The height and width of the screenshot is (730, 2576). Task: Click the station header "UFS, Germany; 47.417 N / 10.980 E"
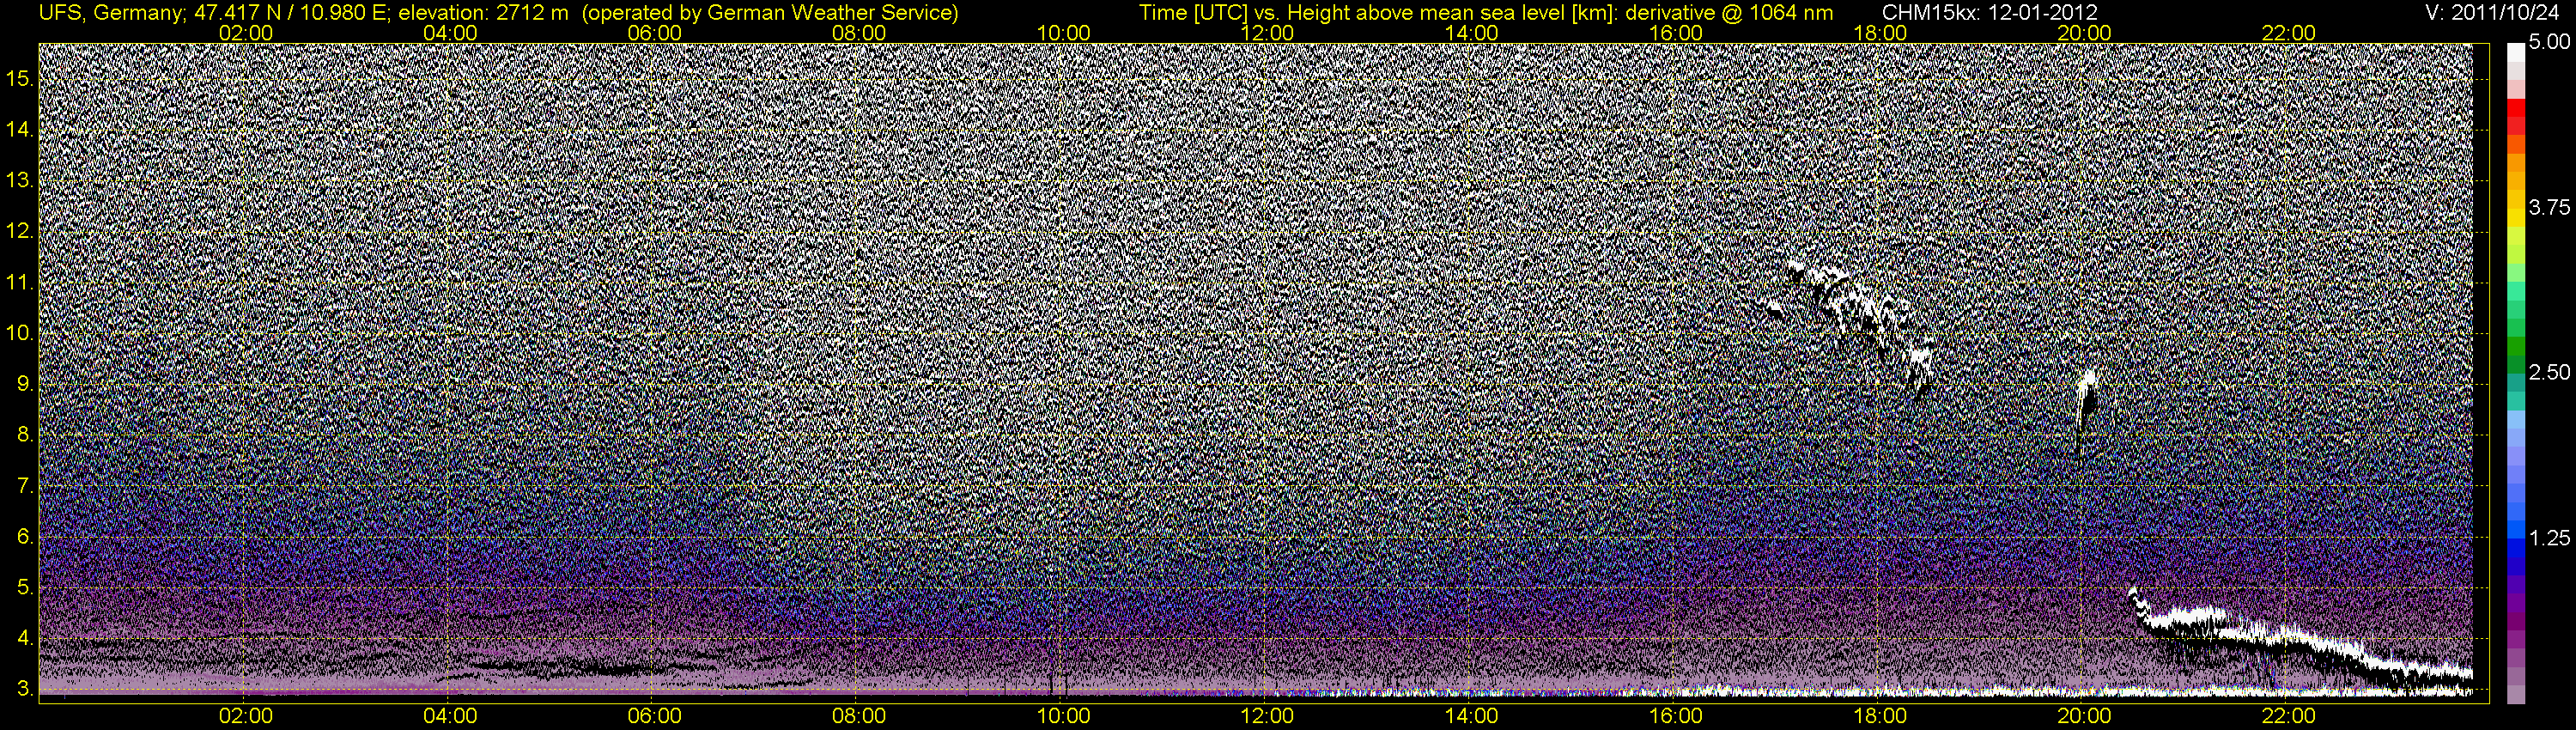(211, 13)
